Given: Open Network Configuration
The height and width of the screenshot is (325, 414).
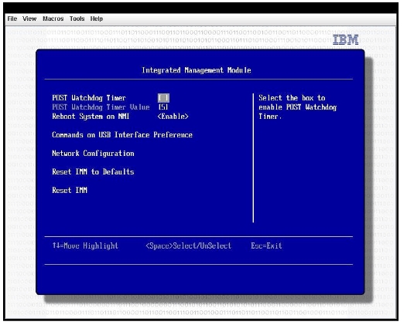Looking at the screenshot, I should click(x=93, y=154).
